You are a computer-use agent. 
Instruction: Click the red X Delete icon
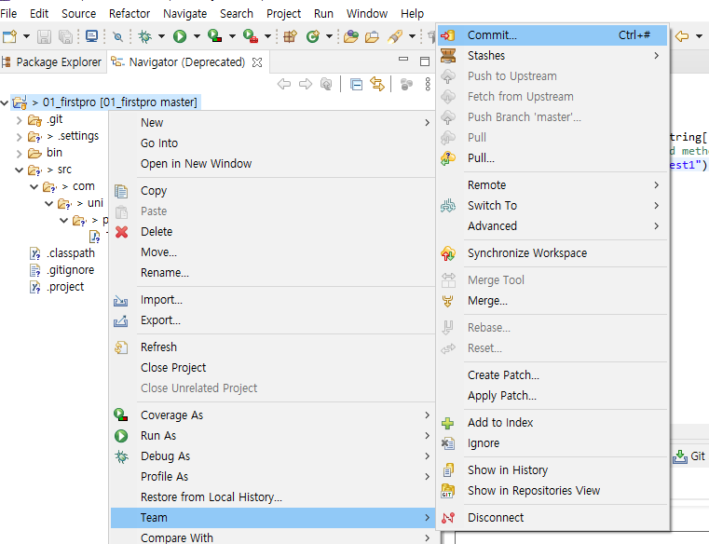122,232
